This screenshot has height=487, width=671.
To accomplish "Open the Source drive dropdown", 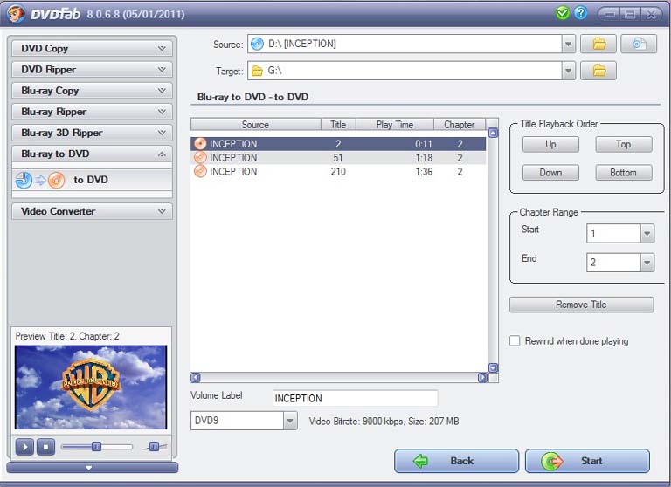I will coord(568,44).
